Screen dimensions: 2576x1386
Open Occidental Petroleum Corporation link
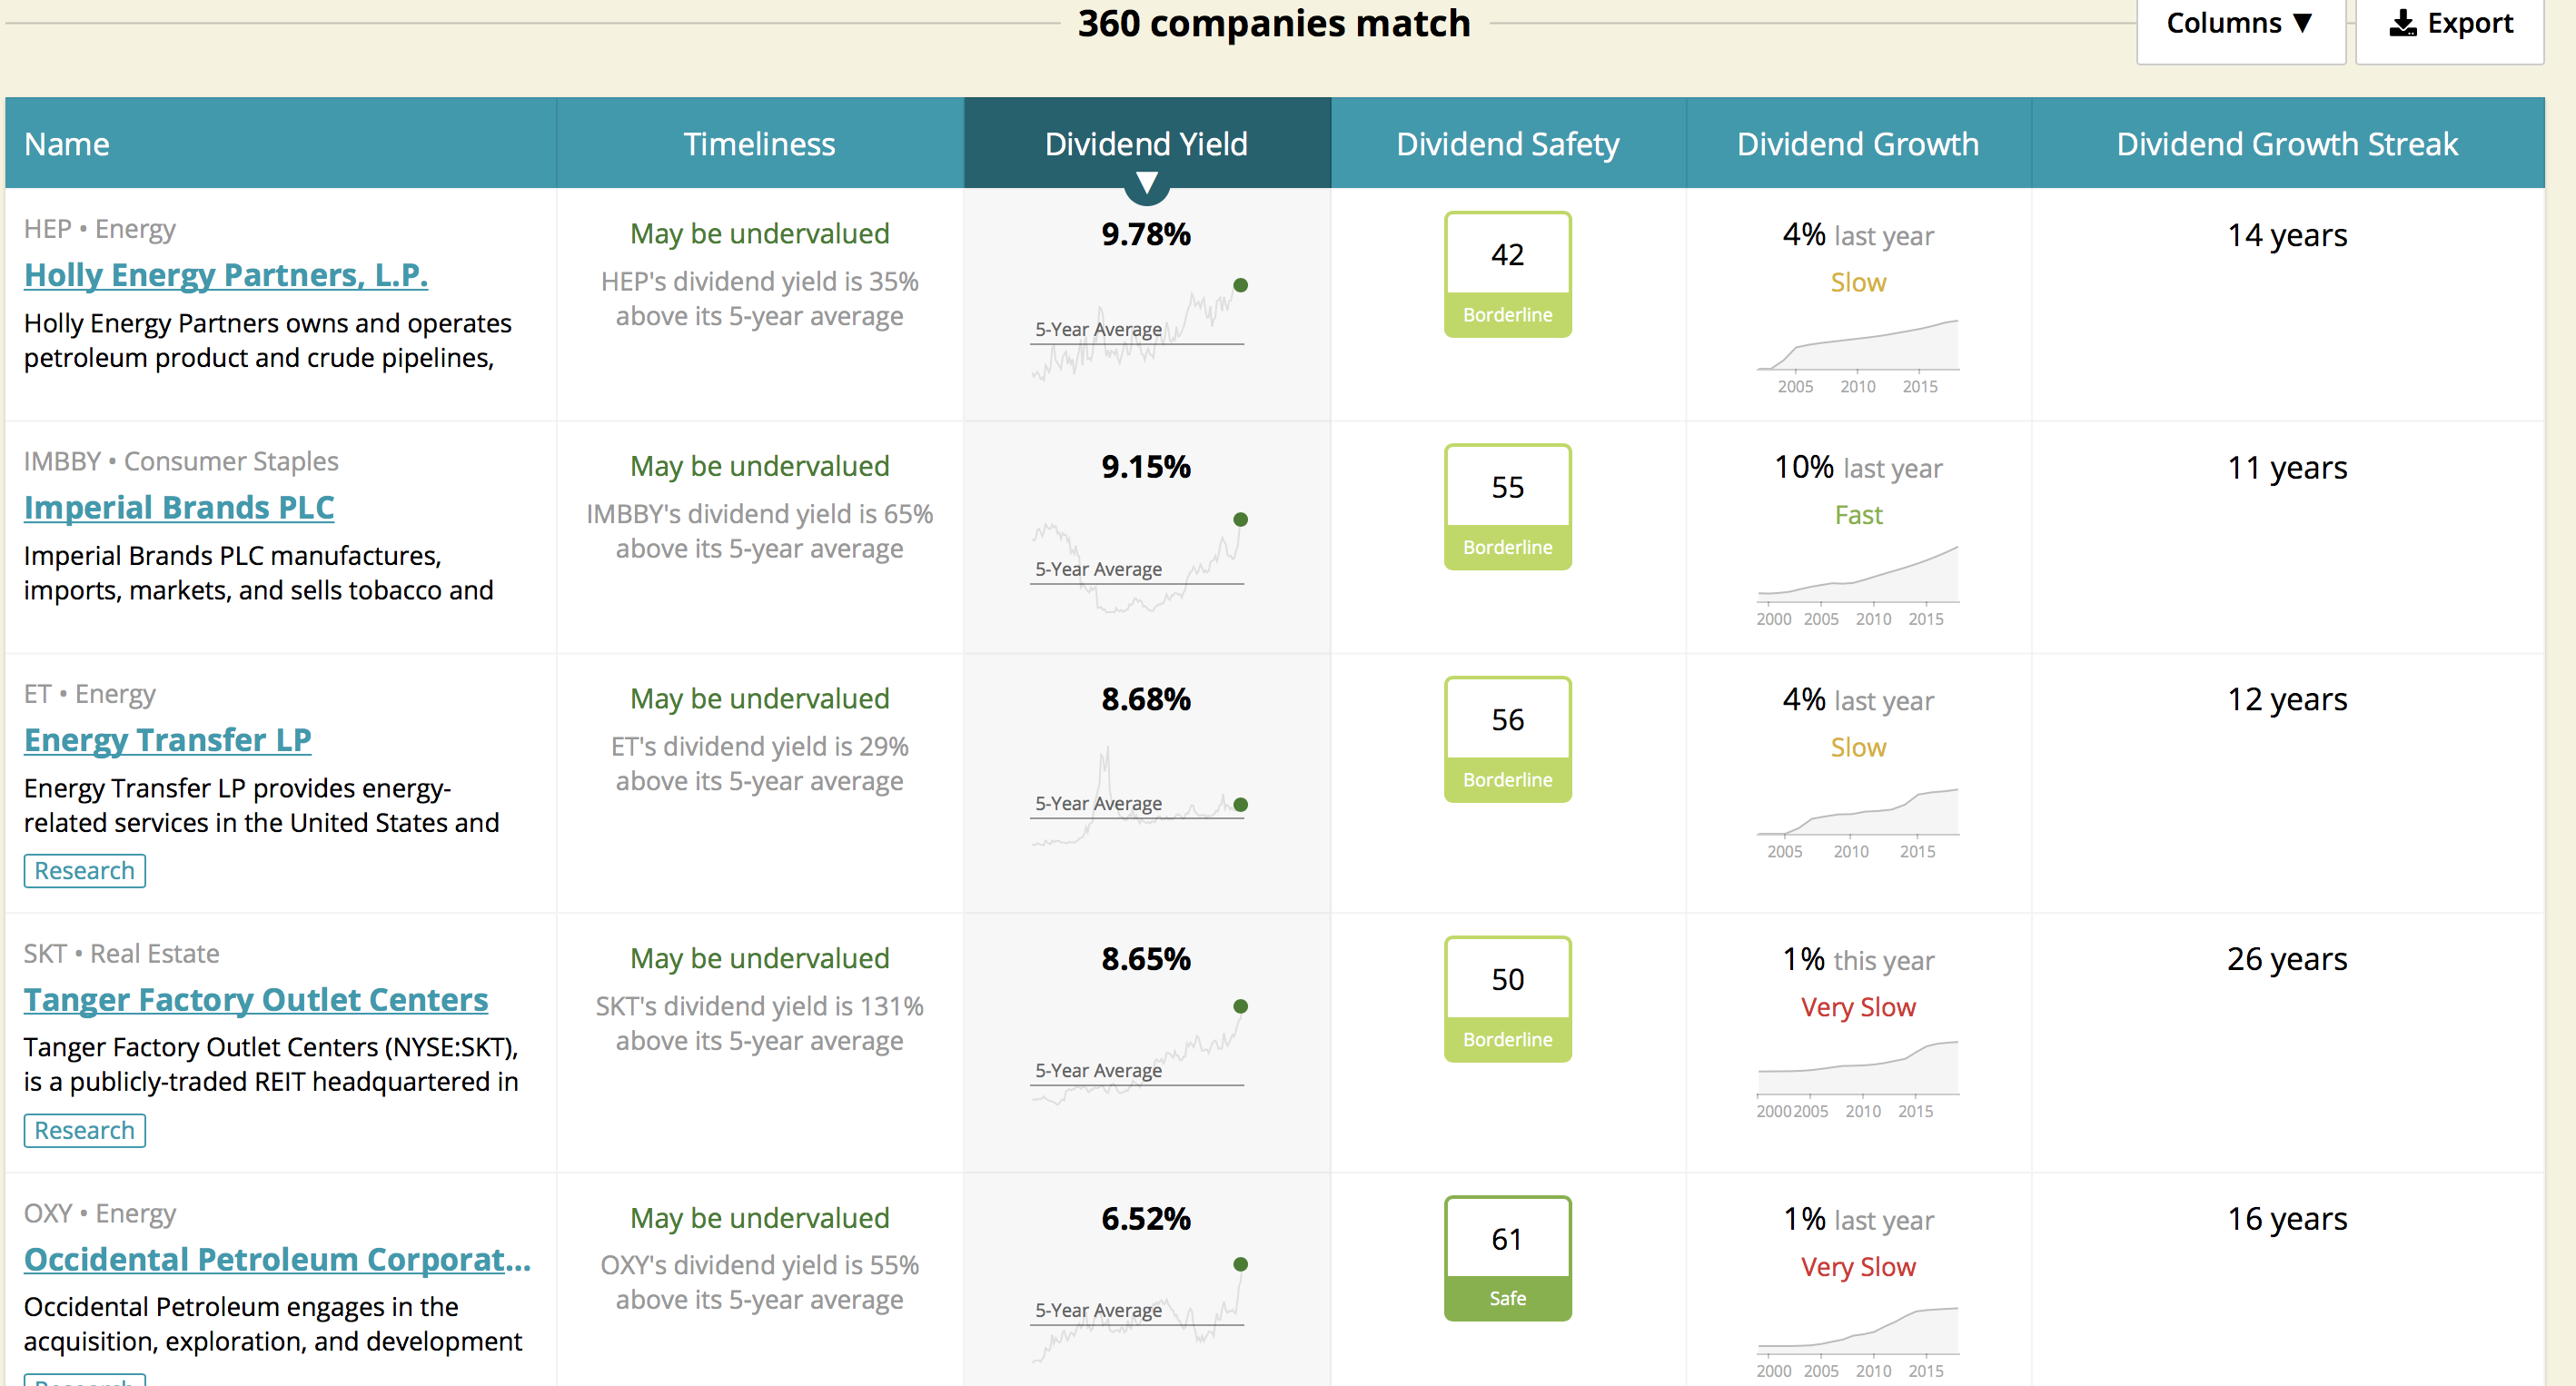coord(277,1260)
